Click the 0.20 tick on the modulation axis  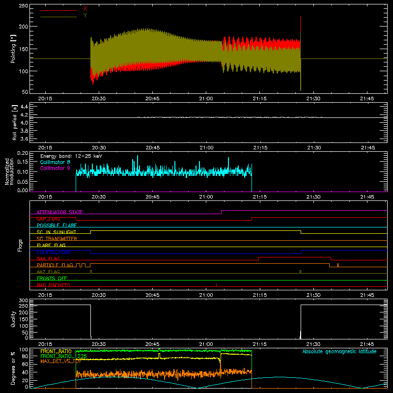point(23,153)
